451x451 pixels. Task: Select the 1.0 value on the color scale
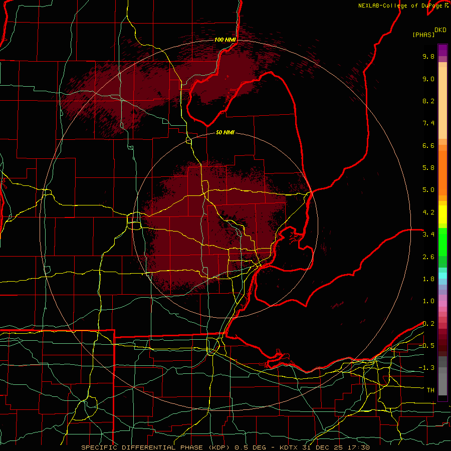click(x=428, y=301)
